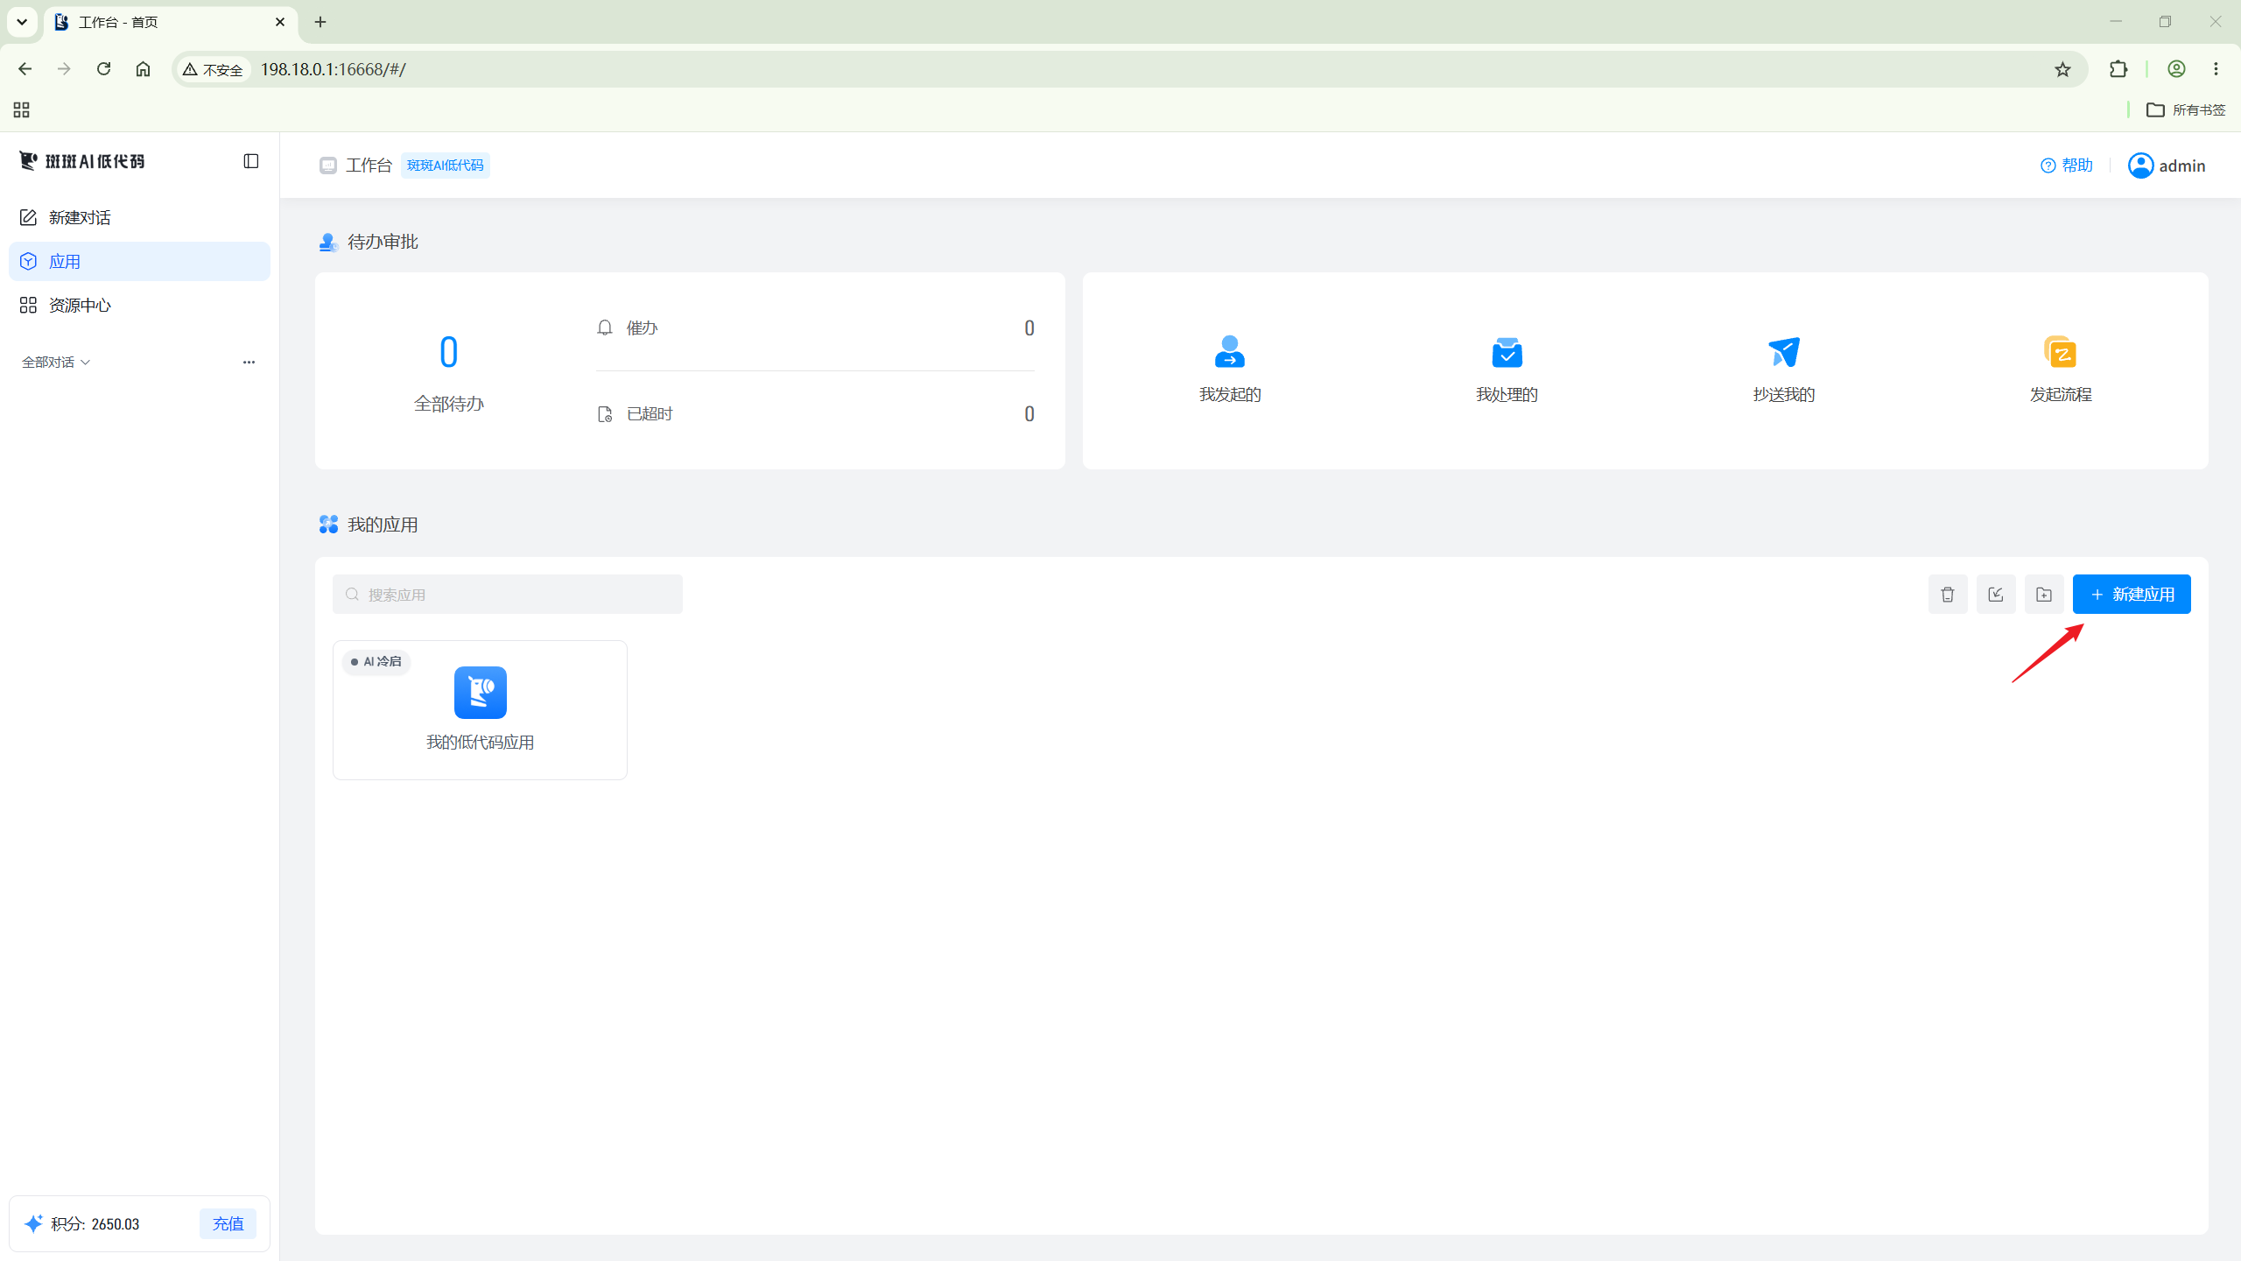Open the trash recycle bin icon
This screenshot has width=2241, height=1261.
[1948, 595]
